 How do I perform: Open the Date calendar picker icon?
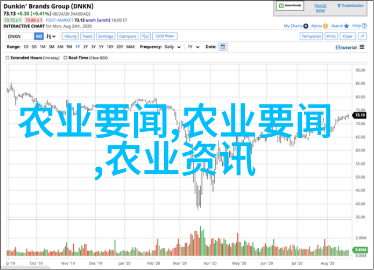pyautogui.click(x=223, y=47)
